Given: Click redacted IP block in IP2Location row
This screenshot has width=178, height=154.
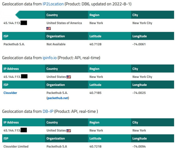Looking at the screenshot, I should 24,23.
